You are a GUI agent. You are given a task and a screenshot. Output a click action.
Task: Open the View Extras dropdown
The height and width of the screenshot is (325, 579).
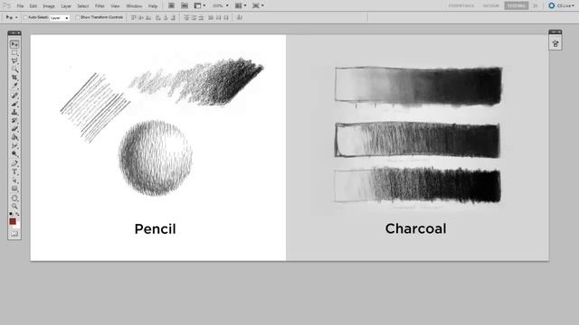tap(199, 5)
